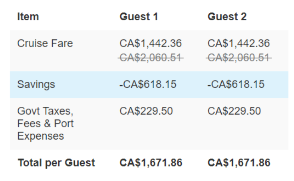Screen dimensions: 294x181
Task: Click Guest 2's CA$1,442.36 cruise fare
Action: [x=238, y=43]
